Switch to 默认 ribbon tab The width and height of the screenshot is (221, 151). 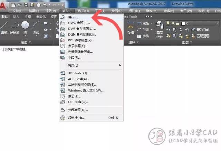(x=4, y=17)
